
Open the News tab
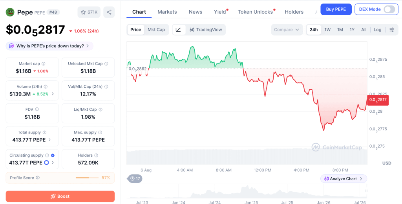(x=196, y=12)
